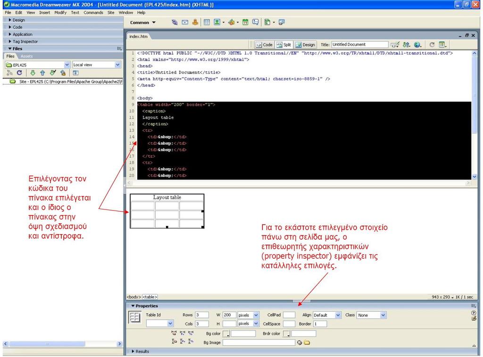
Task: Refresh design view icon
Action: [x=432, y=45]
